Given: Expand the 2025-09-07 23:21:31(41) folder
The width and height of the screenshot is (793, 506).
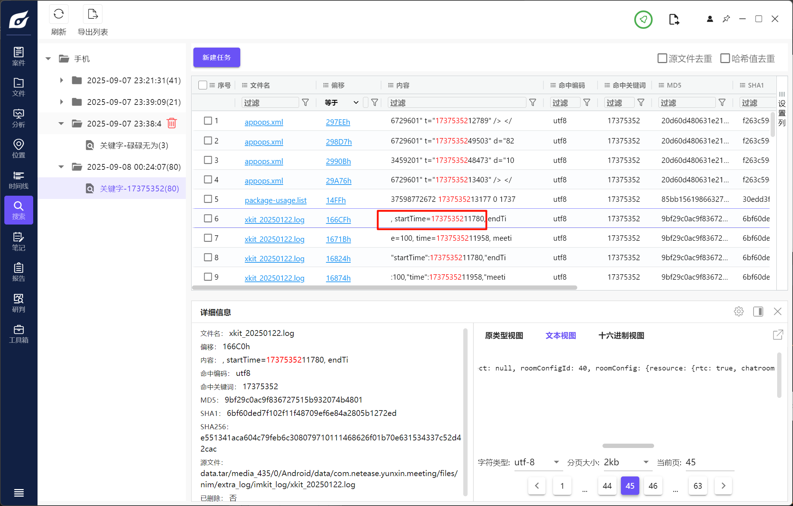Looking at the screenshot, I should (62, 80).
